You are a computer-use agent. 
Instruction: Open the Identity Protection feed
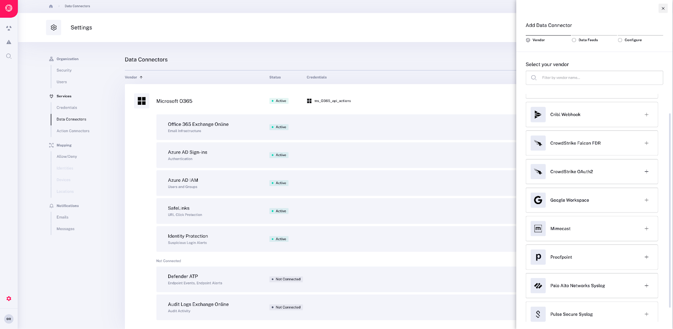click(336, 239)
